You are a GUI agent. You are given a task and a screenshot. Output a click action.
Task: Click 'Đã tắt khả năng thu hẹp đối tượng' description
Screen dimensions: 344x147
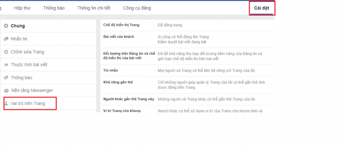(210, 56)
